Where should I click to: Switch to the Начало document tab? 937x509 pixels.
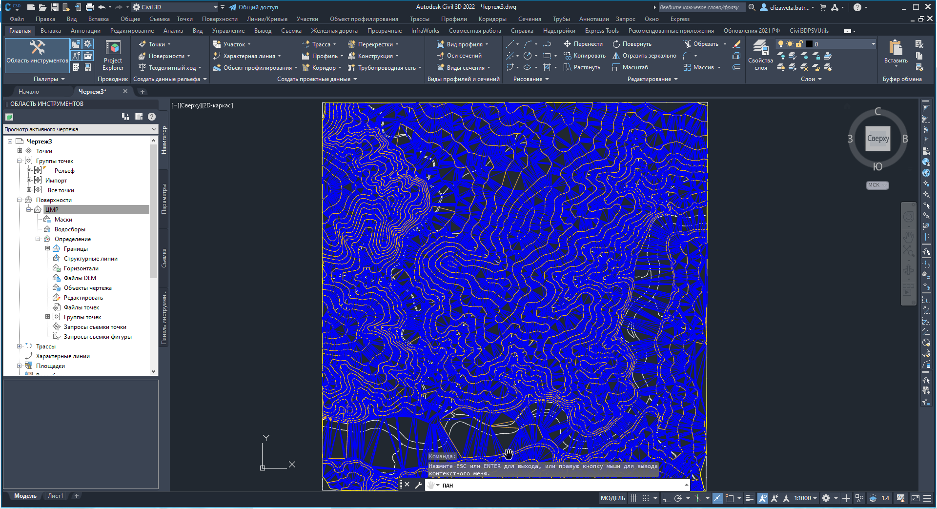[29, 92]
